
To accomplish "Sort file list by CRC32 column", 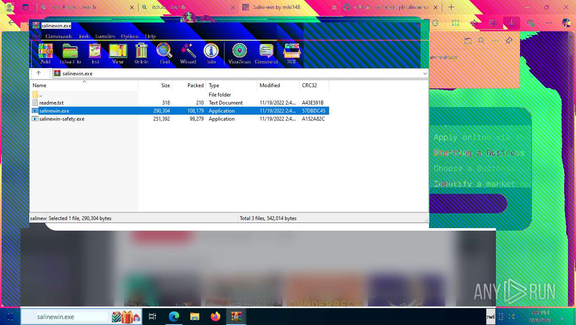I will coord(314,85).
